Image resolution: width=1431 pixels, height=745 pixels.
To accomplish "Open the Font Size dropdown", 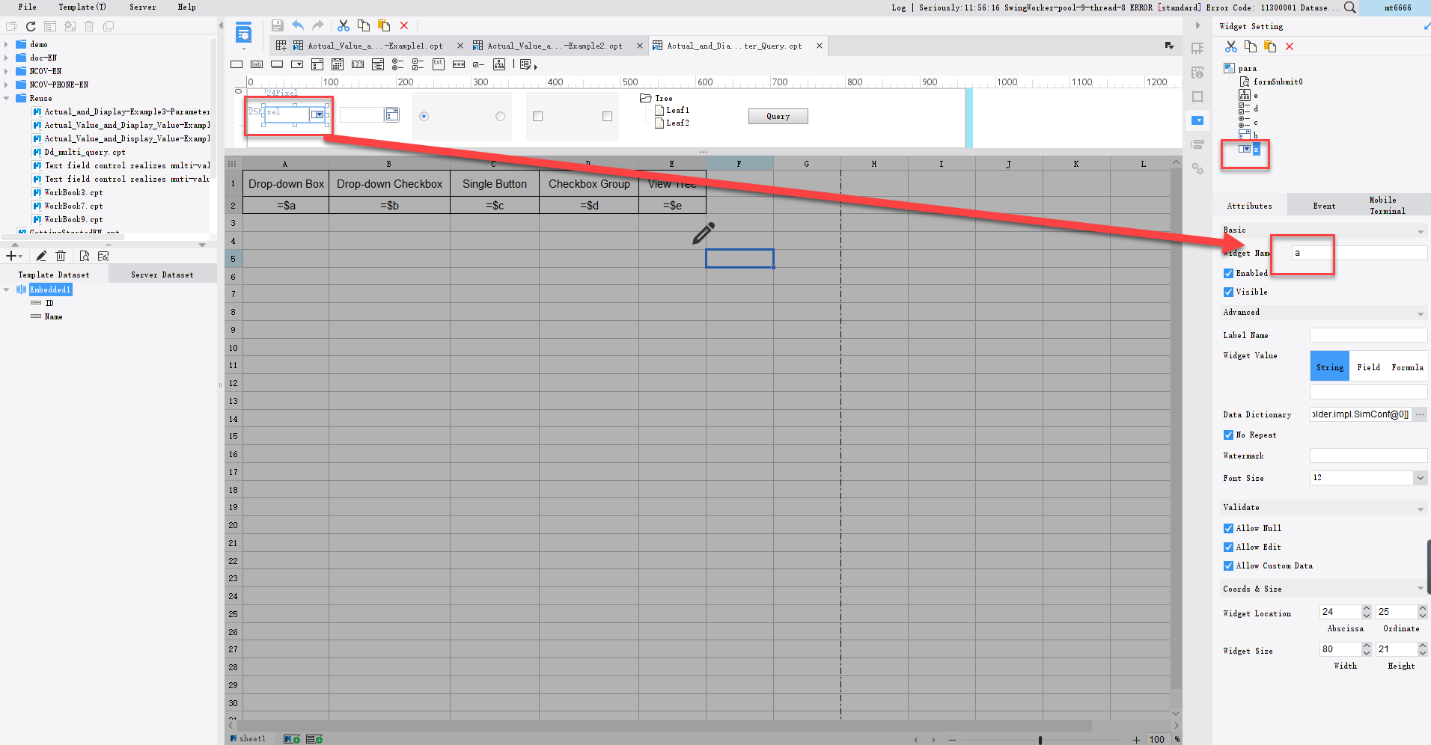I will tap(1420, 478).
